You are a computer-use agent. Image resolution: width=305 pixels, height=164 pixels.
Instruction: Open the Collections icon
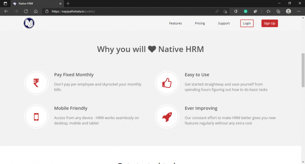tap(278, 11)
